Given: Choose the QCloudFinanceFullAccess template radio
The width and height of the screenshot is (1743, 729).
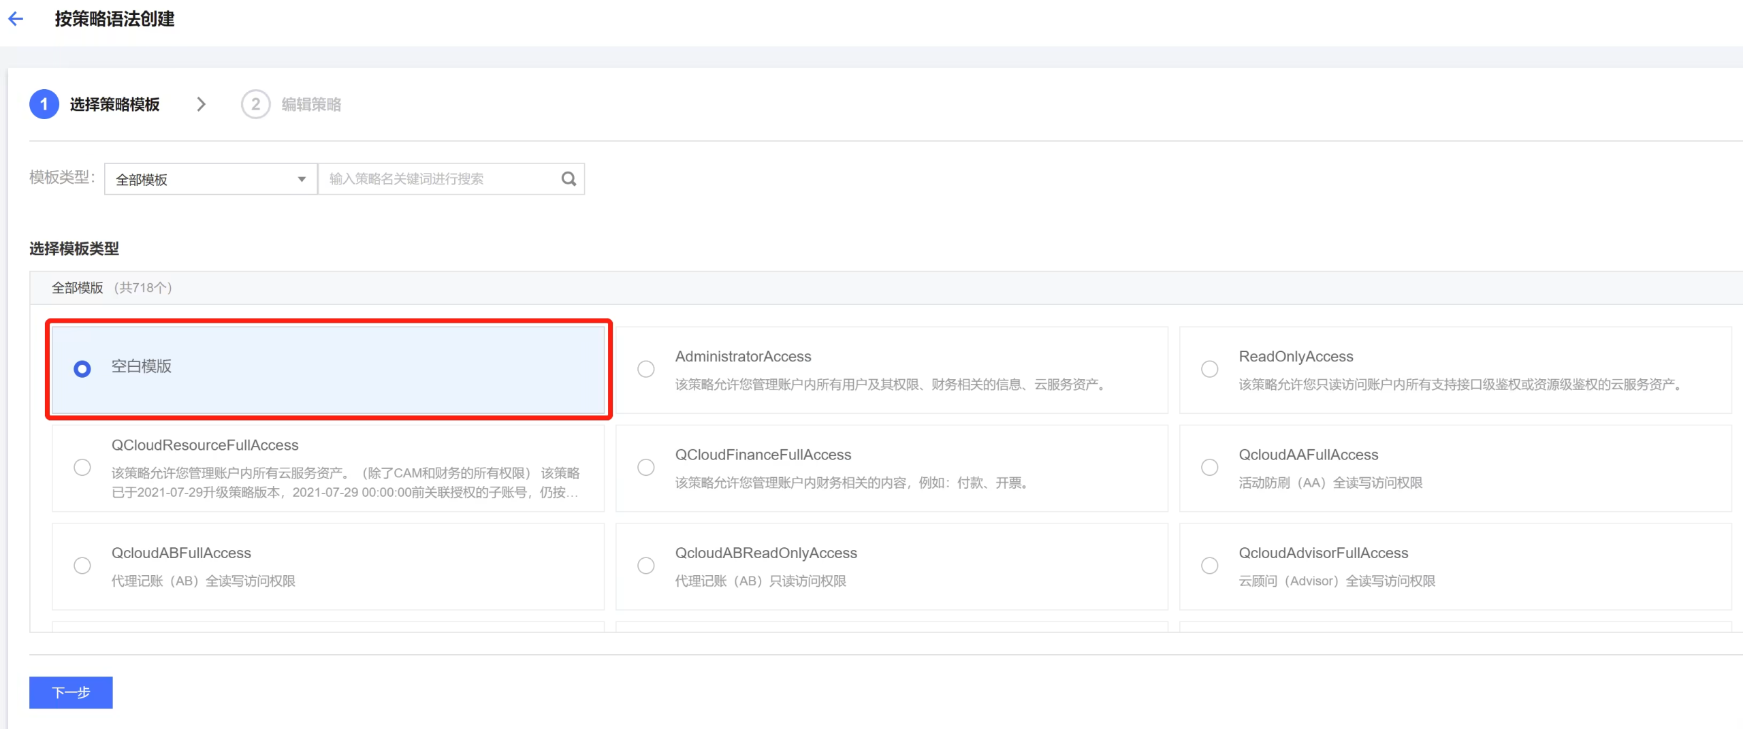Looking at the screenshot, I should [x=645, y=468].
